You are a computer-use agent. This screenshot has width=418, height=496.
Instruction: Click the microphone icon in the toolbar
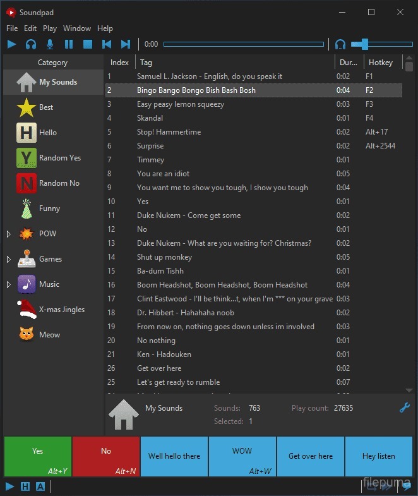click(x=50, y=44)
